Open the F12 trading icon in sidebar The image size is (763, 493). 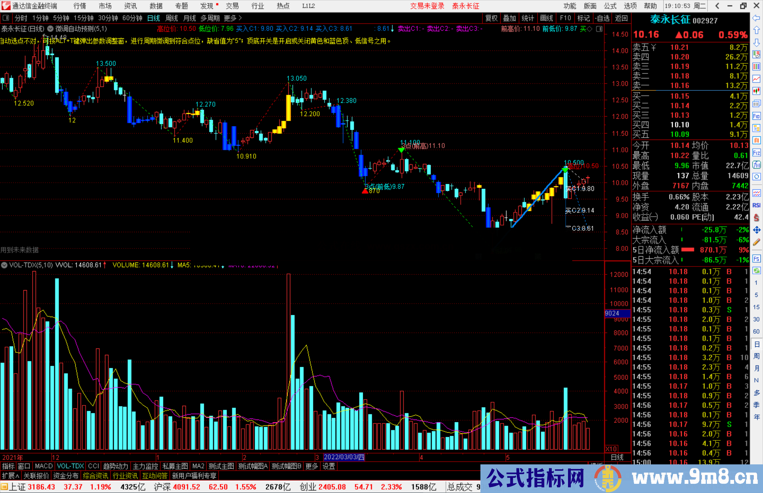click(x=756, y=153)
